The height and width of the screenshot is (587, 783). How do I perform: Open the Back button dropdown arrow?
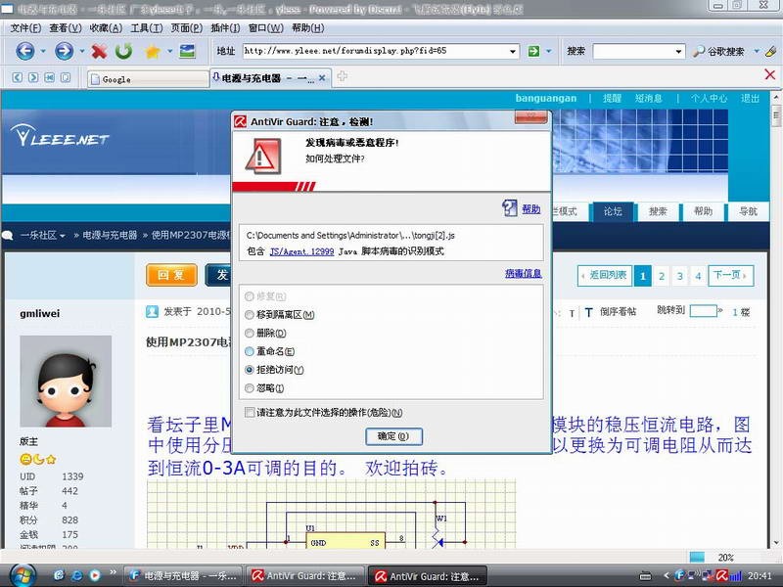[x=41, y=51]
